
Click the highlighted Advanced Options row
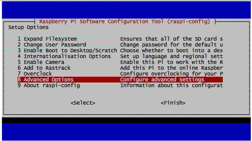(x=120, y=79)
